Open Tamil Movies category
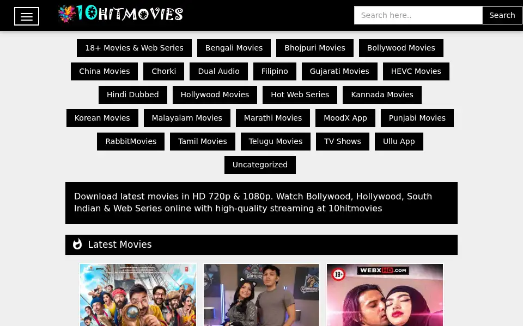 (x=203, y=141)
